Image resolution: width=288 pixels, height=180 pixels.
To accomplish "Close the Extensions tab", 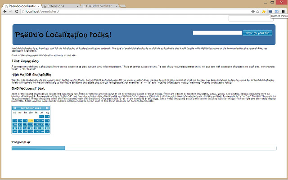I will pos(77,6).
